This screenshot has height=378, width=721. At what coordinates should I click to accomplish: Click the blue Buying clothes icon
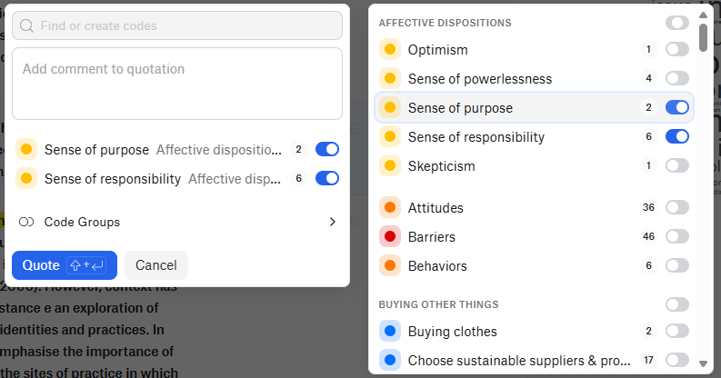coord(390,332)
